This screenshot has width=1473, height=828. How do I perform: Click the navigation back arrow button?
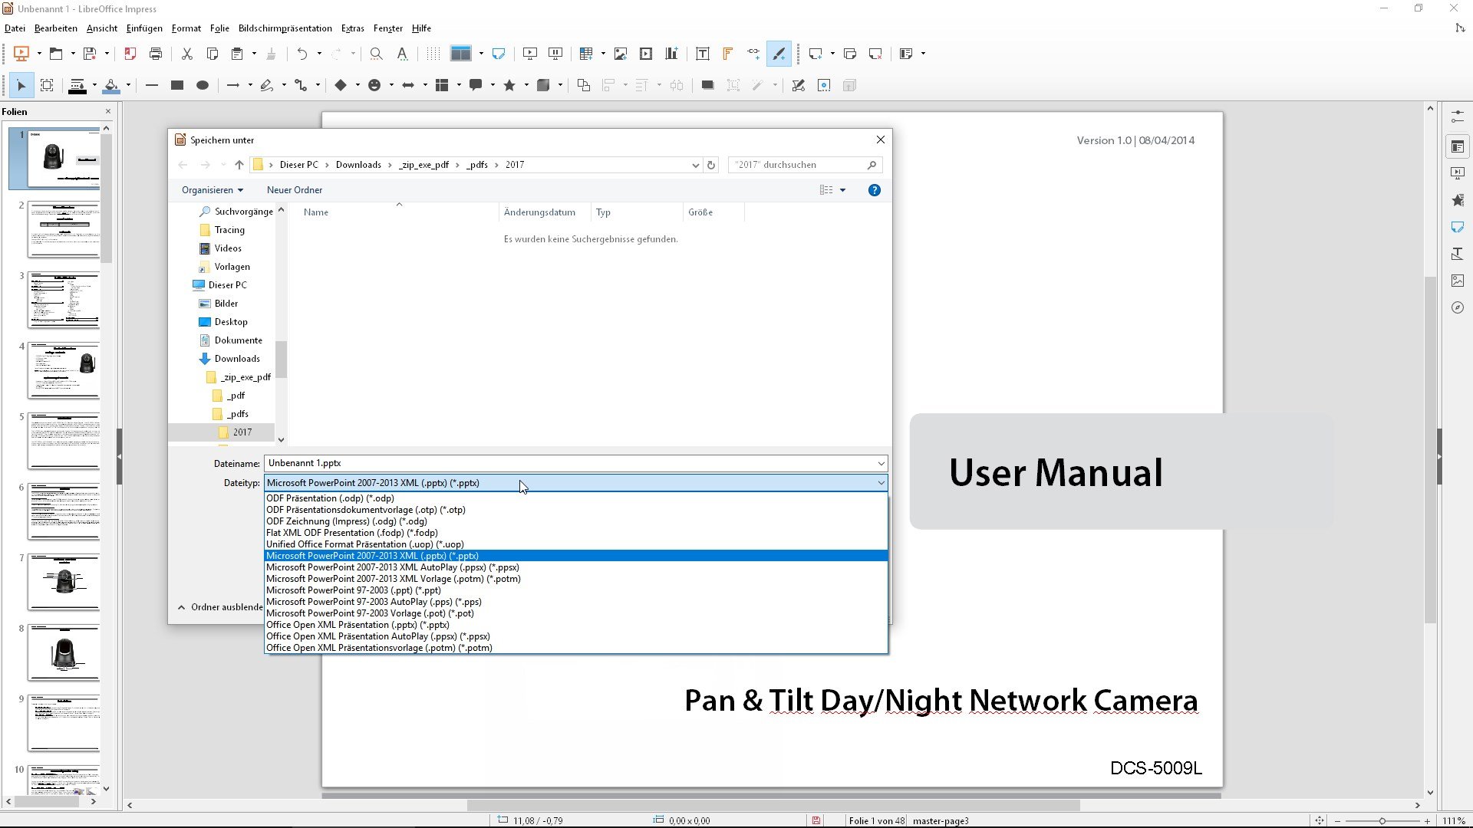point(182,164)
